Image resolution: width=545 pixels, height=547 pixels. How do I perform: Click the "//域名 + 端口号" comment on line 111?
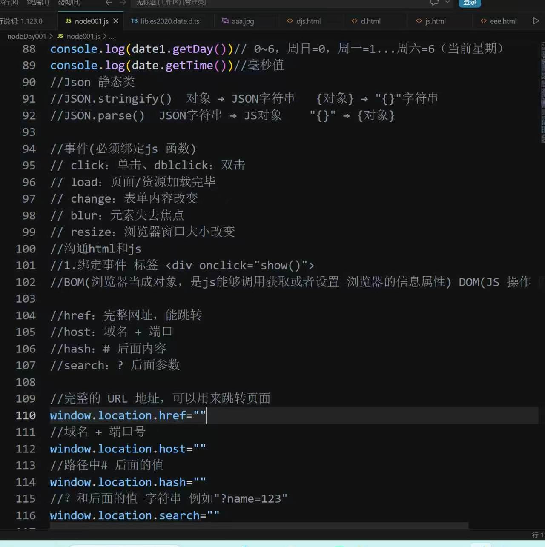[98, 432]
